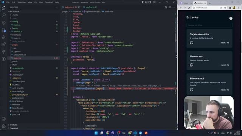Open the Run and Debug view
The height and width of the screenshot is (136, 242).
coord(4,37)
